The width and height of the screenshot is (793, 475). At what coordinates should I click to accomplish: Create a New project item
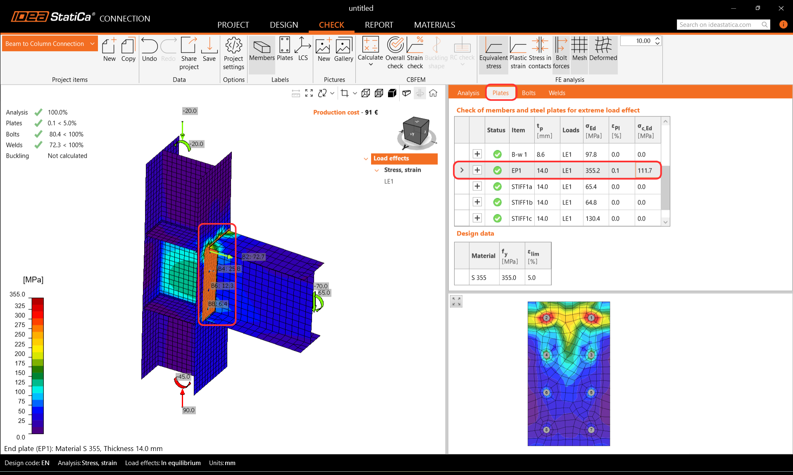(109, 50)
